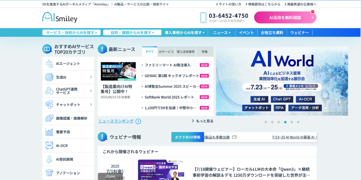Click the おすすめDX情報 button
Image resolution: width=361 pixels, height=180 pixels.
(188, 137)
